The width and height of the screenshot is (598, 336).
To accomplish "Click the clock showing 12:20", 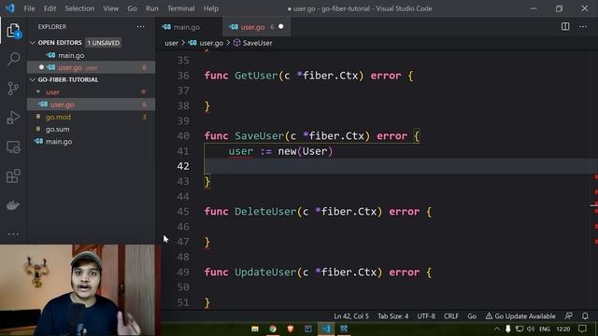I will (562, 329).
